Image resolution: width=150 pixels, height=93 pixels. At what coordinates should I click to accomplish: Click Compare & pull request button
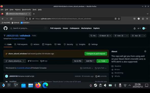(x=96, y=54)
